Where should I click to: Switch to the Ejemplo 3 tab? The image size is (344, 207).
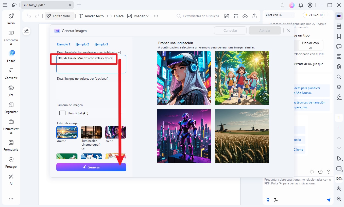click(x=101, y=44)
